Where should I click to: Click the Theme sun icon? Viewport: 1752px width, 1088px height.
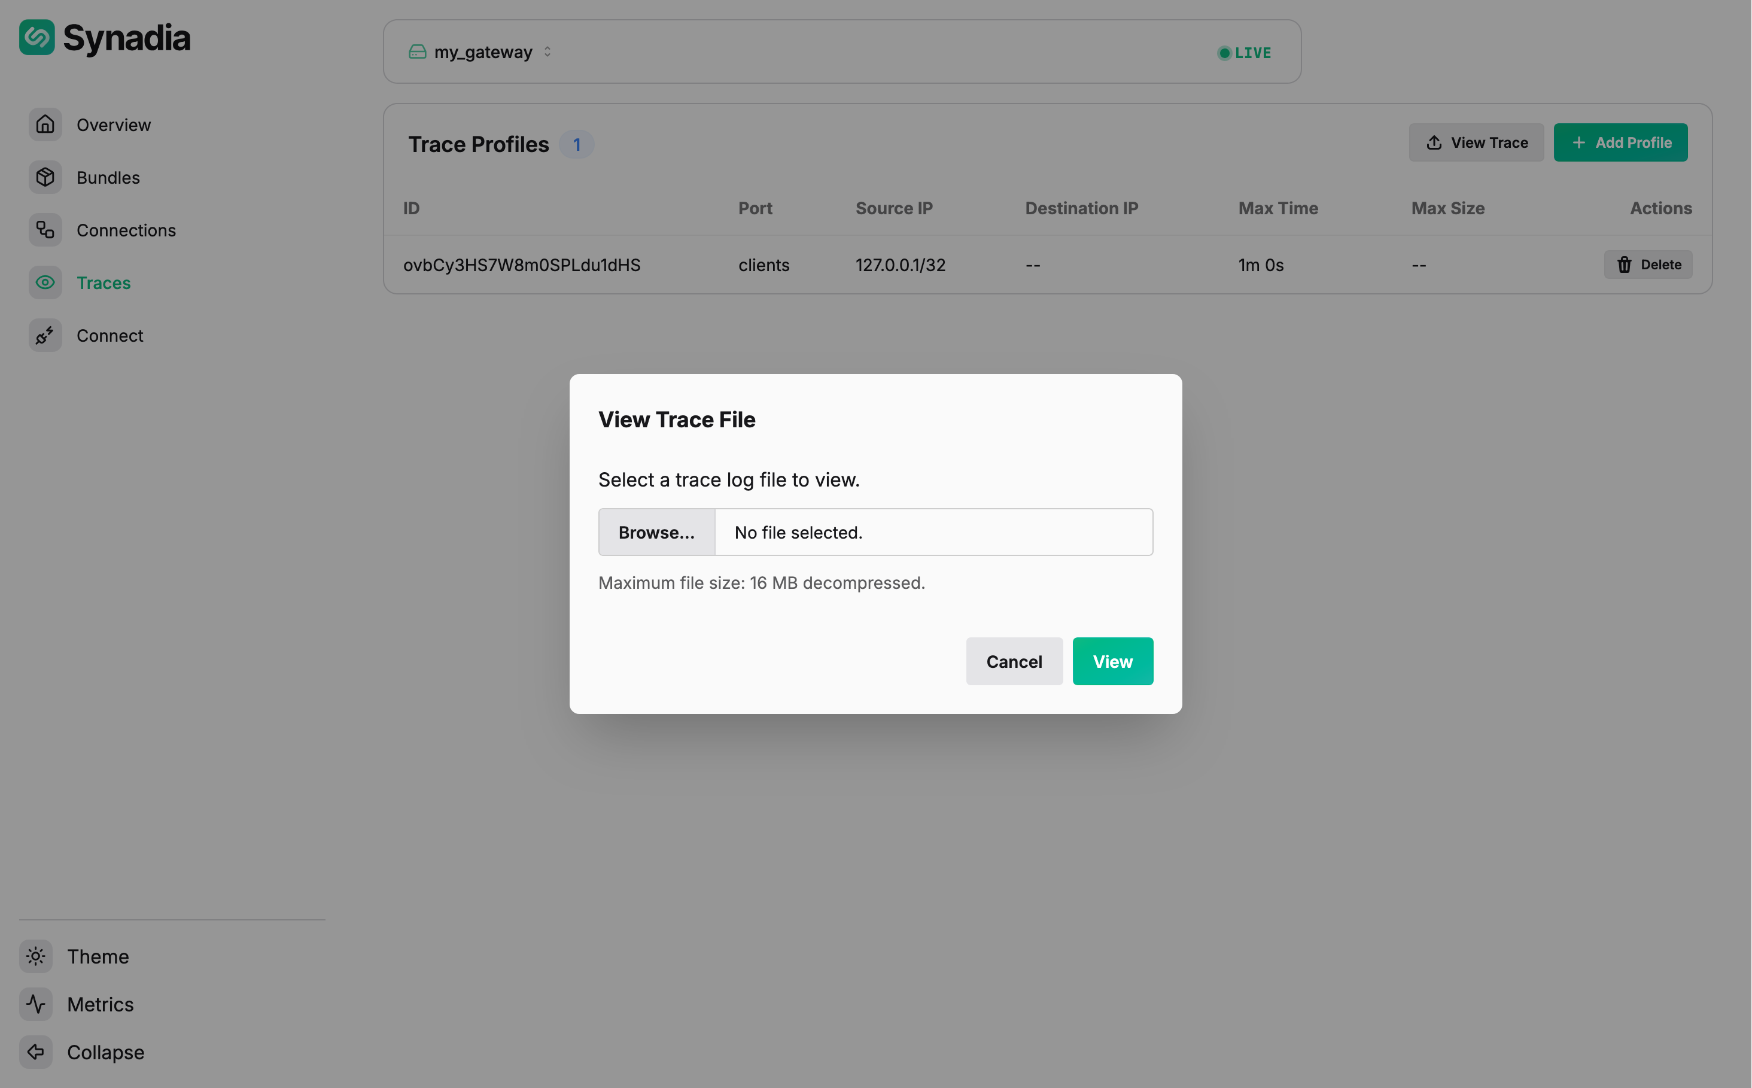tap(36, 956)
